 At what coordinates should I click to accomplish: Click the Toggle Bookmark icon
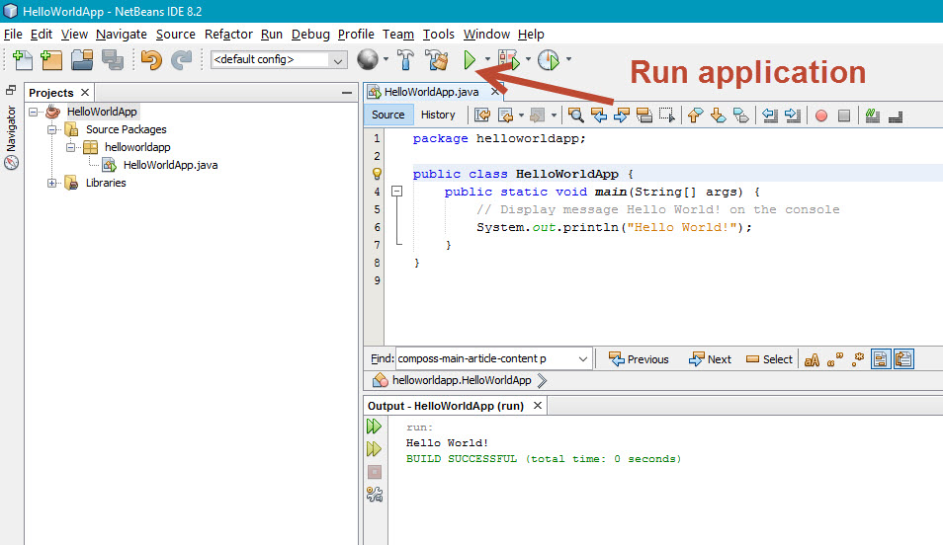coord(741,116)
